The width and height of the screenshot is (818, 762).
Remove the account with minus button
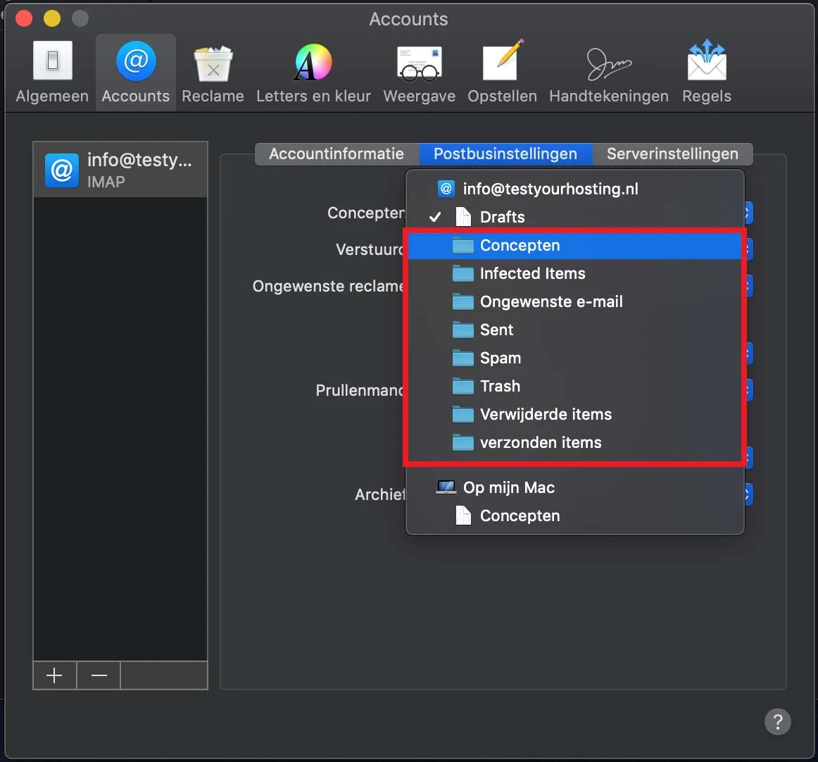click(x=99, y=676)
